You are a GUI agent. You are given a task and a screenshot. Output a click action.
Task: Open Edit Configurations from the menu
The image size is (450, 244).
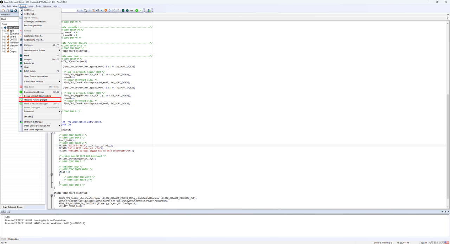(x=40, y=25)
